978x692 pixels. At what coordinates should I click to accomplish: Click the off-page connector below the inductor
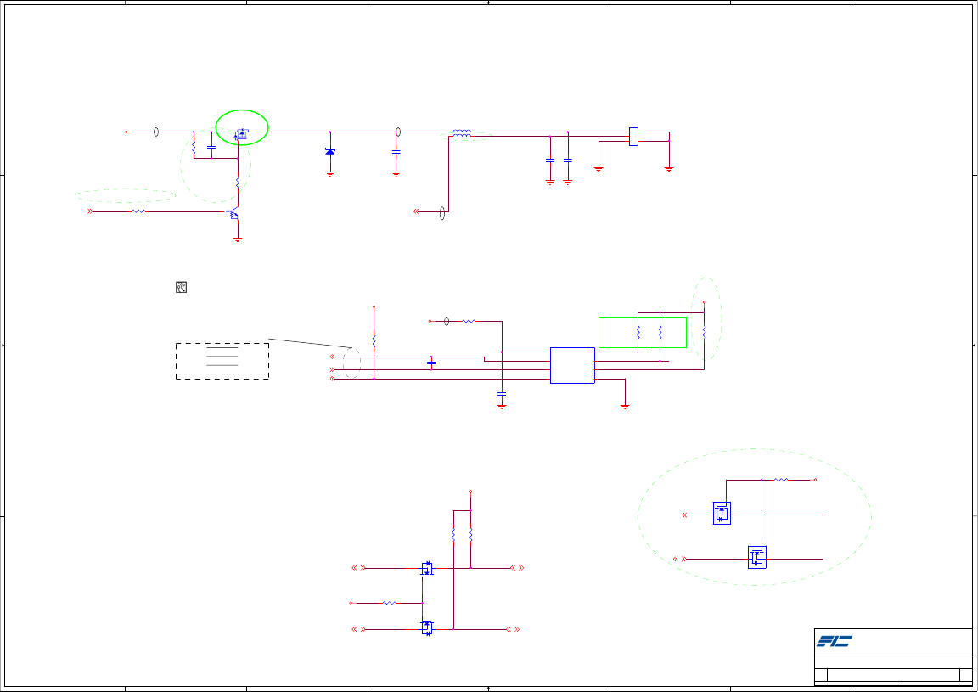[416, 211]
